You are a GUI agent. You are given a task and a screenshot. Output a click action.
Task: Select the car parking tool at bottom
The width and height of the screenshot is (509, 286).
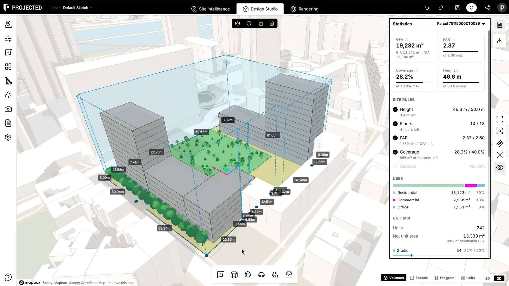pos(261,274)
